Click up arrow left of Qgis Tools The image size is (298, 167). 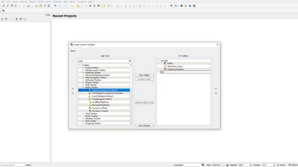(73, 93)
